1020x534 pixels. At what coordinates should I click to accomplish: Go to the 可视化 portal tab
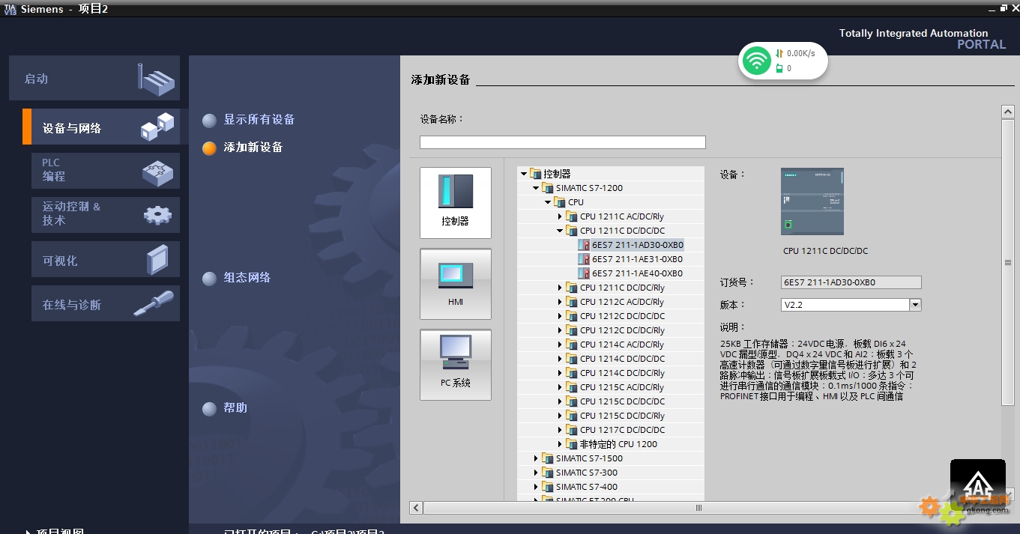click(106, 259)
